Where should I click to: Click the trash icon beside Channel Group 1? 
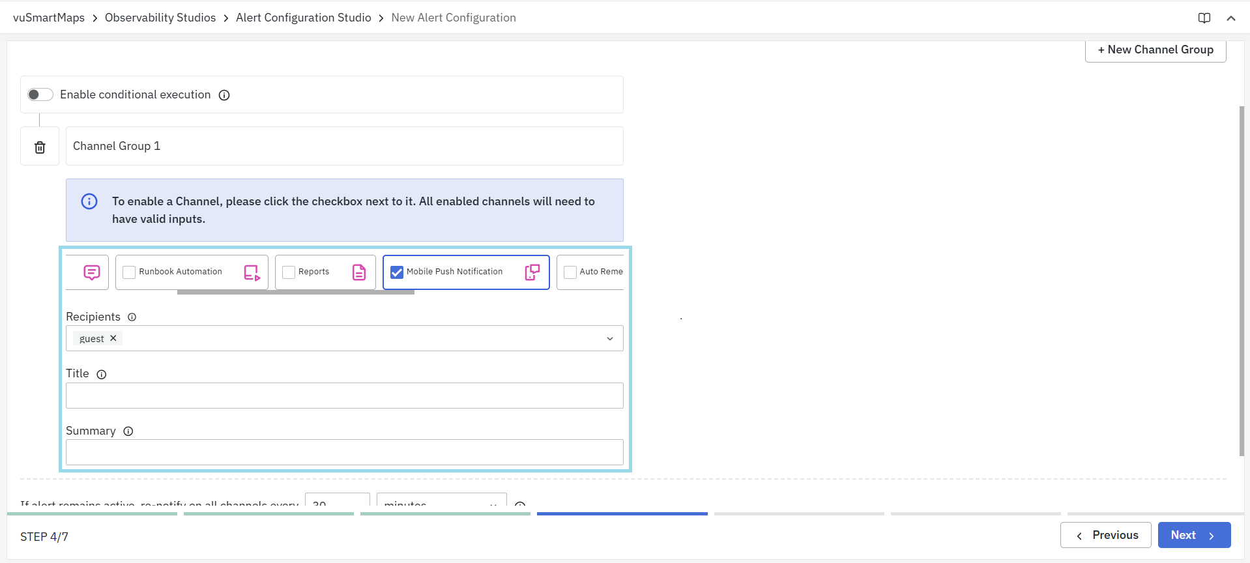[x=40, y=147]
